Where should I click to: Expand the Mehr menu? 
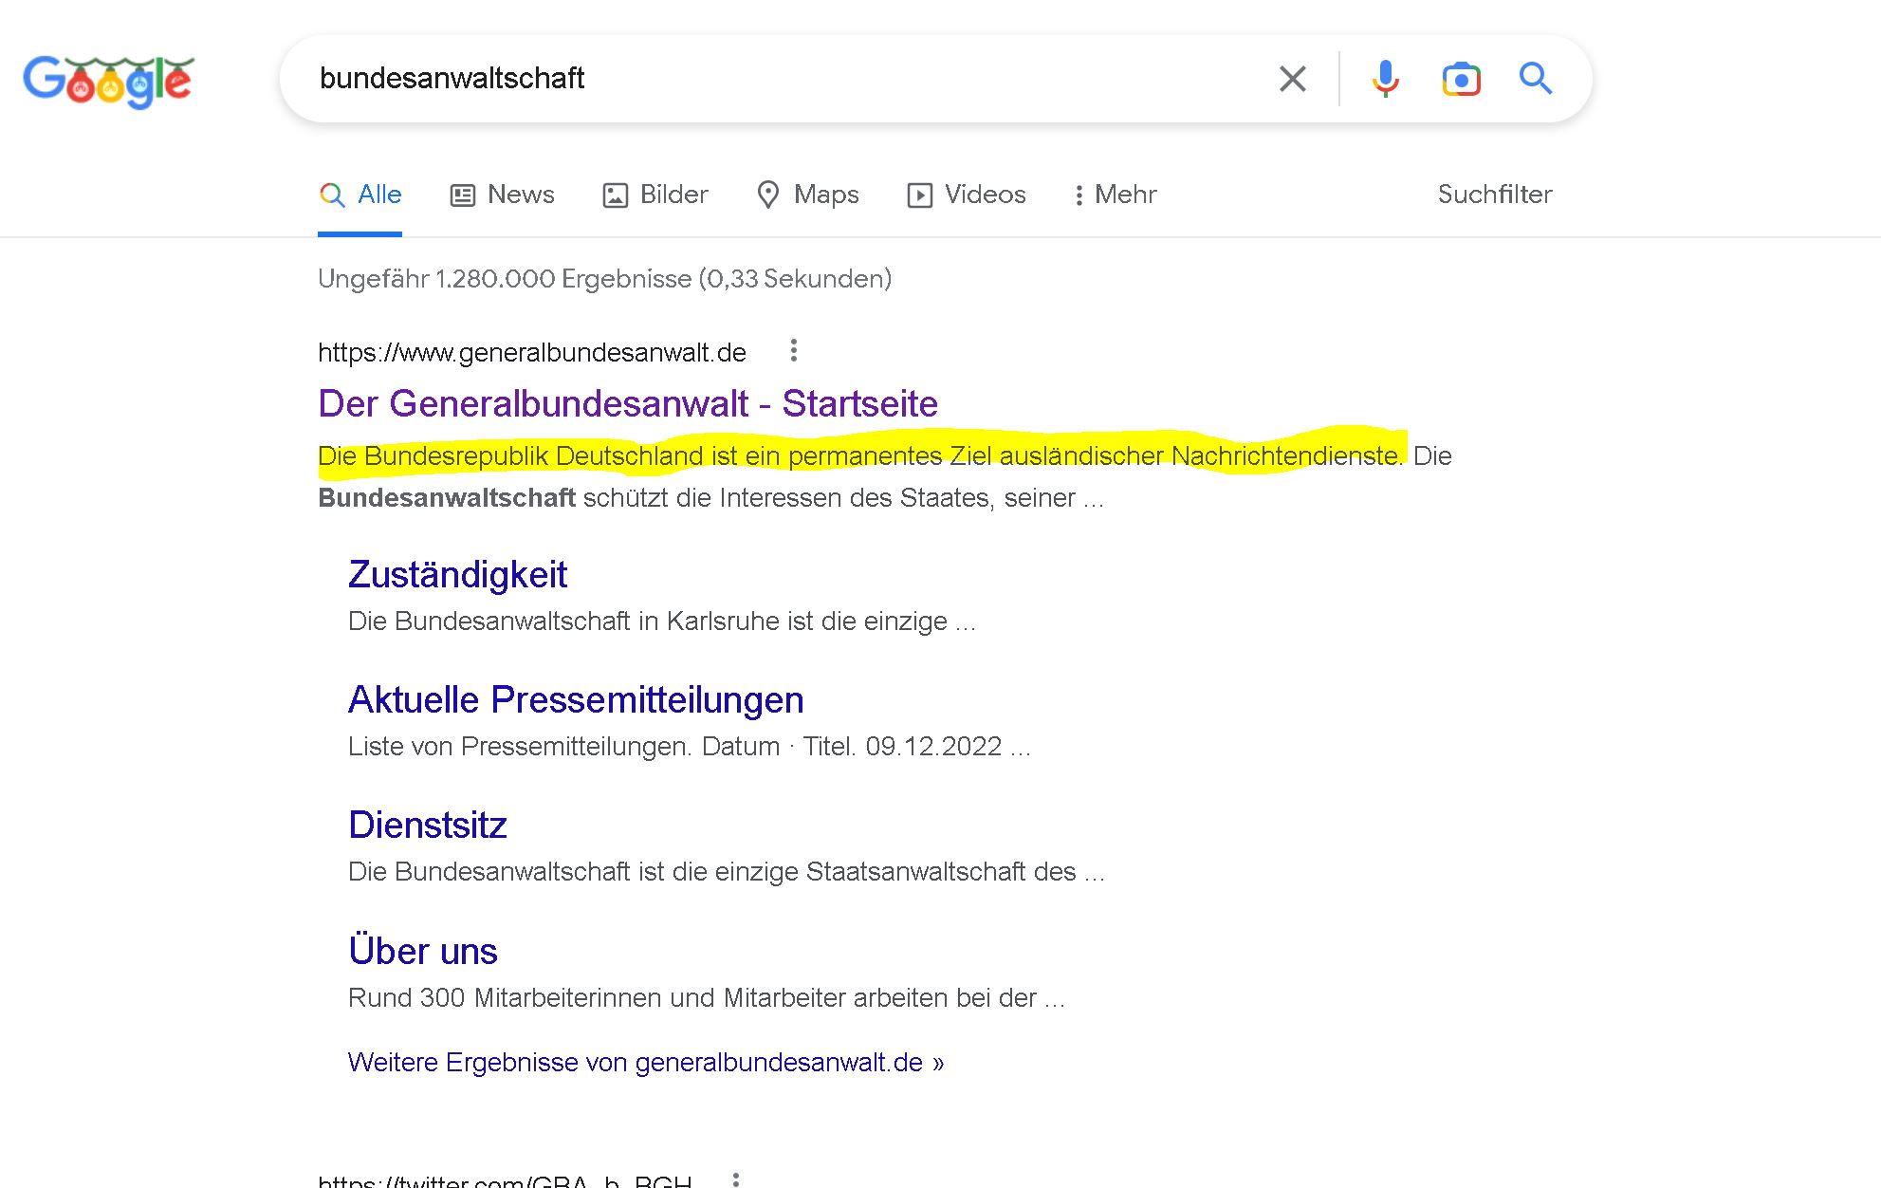coord(1115,195)
